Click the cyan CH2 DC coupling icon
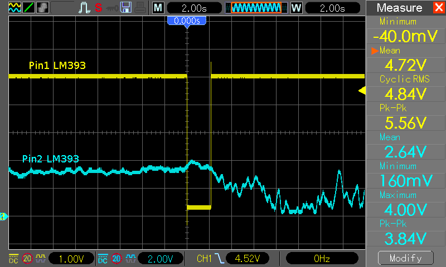Image resolution: width=446 pixels, height=267 pixels. point(103,259)
